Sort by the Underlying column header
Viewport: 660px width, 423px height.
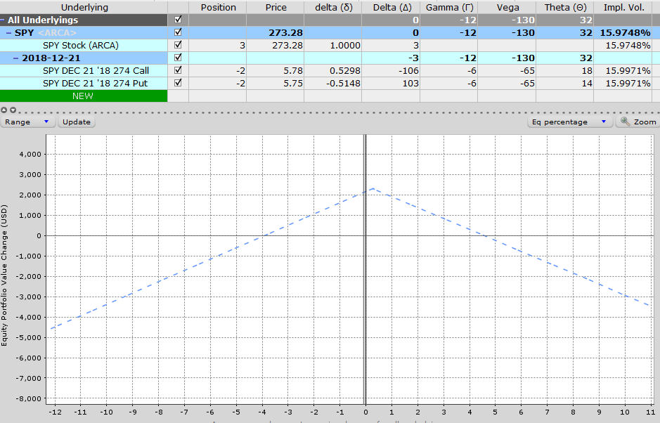pos(84,7)
